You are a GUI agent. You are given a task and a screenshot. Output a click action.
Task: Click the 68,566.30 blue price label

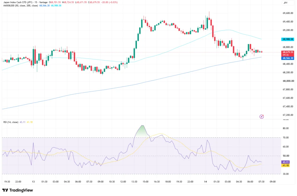click(x=288, y=58)
